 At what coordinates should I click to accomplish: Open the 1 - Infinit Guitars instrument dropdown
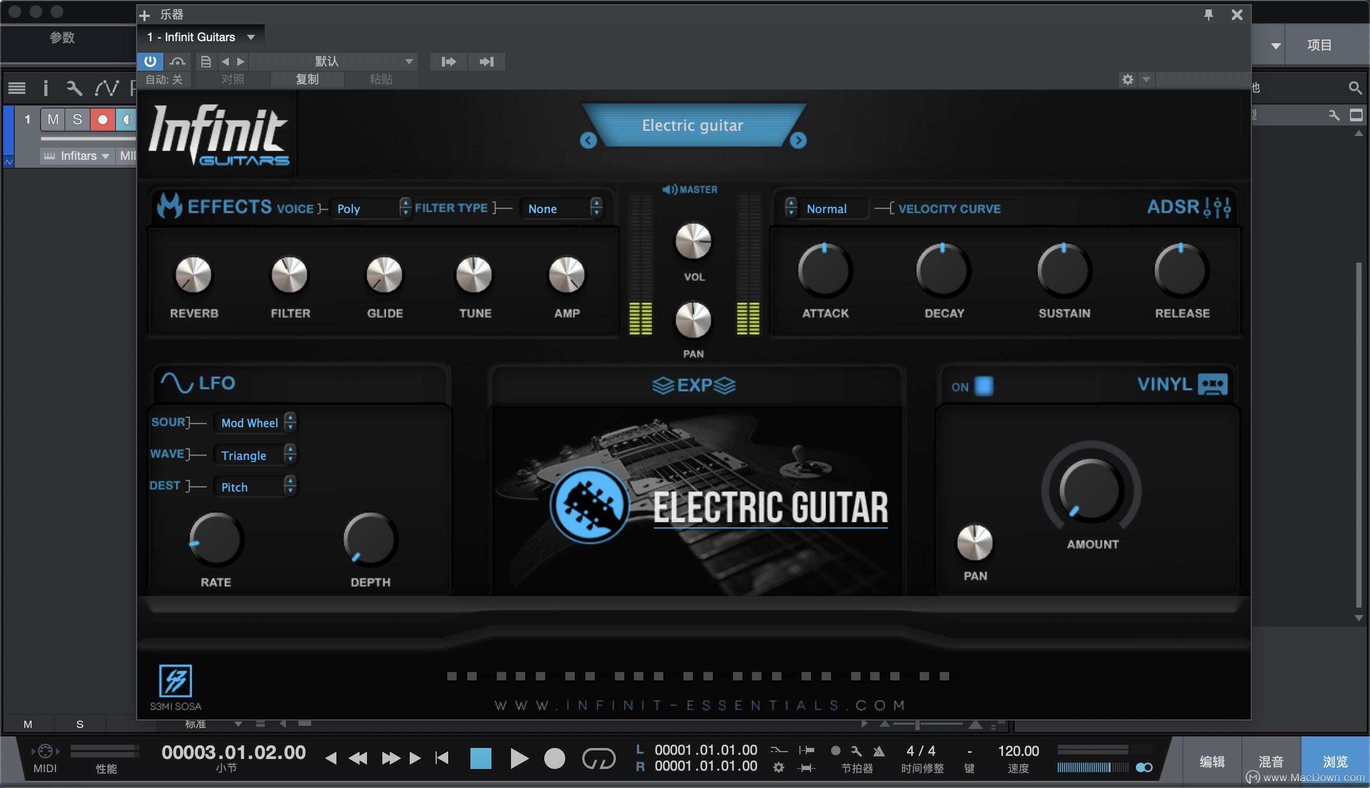[201, 37]
